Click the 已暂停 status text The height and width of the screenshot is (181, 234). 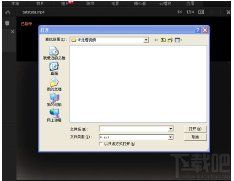coord(26,24)
